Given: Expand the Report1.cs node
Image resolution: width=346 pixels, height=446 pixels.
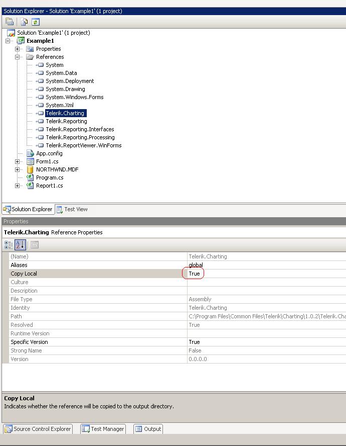Looking at the screenshot, I should click(x=17, y=186).
